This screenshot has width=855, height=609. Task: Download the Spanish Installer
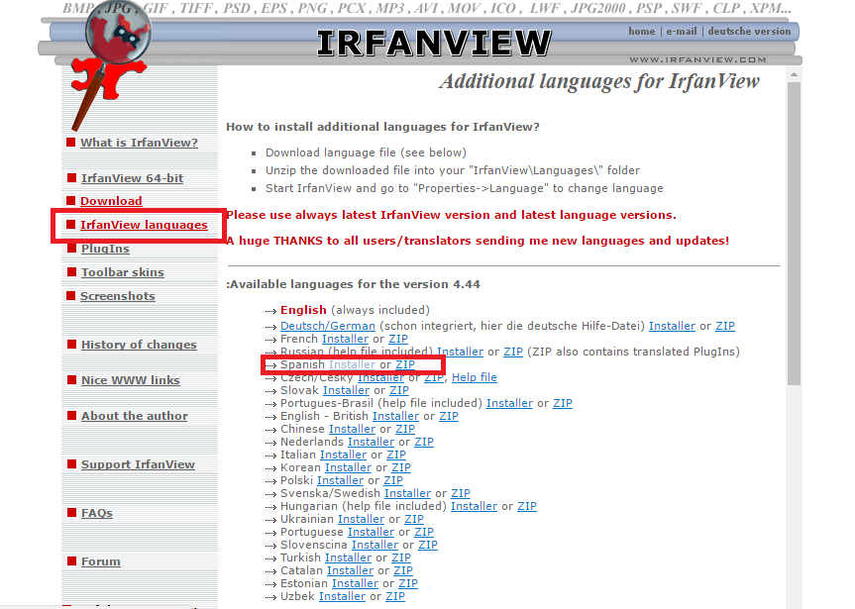tap(353, 364)
